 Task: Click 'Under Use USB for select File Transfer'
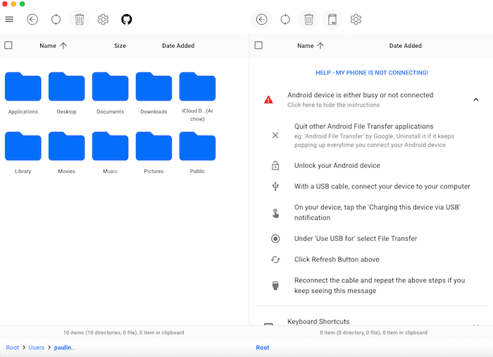(x=356, y=239)
